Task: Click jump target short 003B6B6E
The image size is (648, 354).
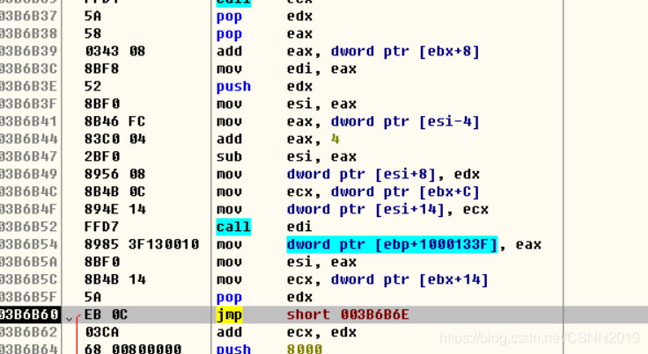Action: (348, 314)
